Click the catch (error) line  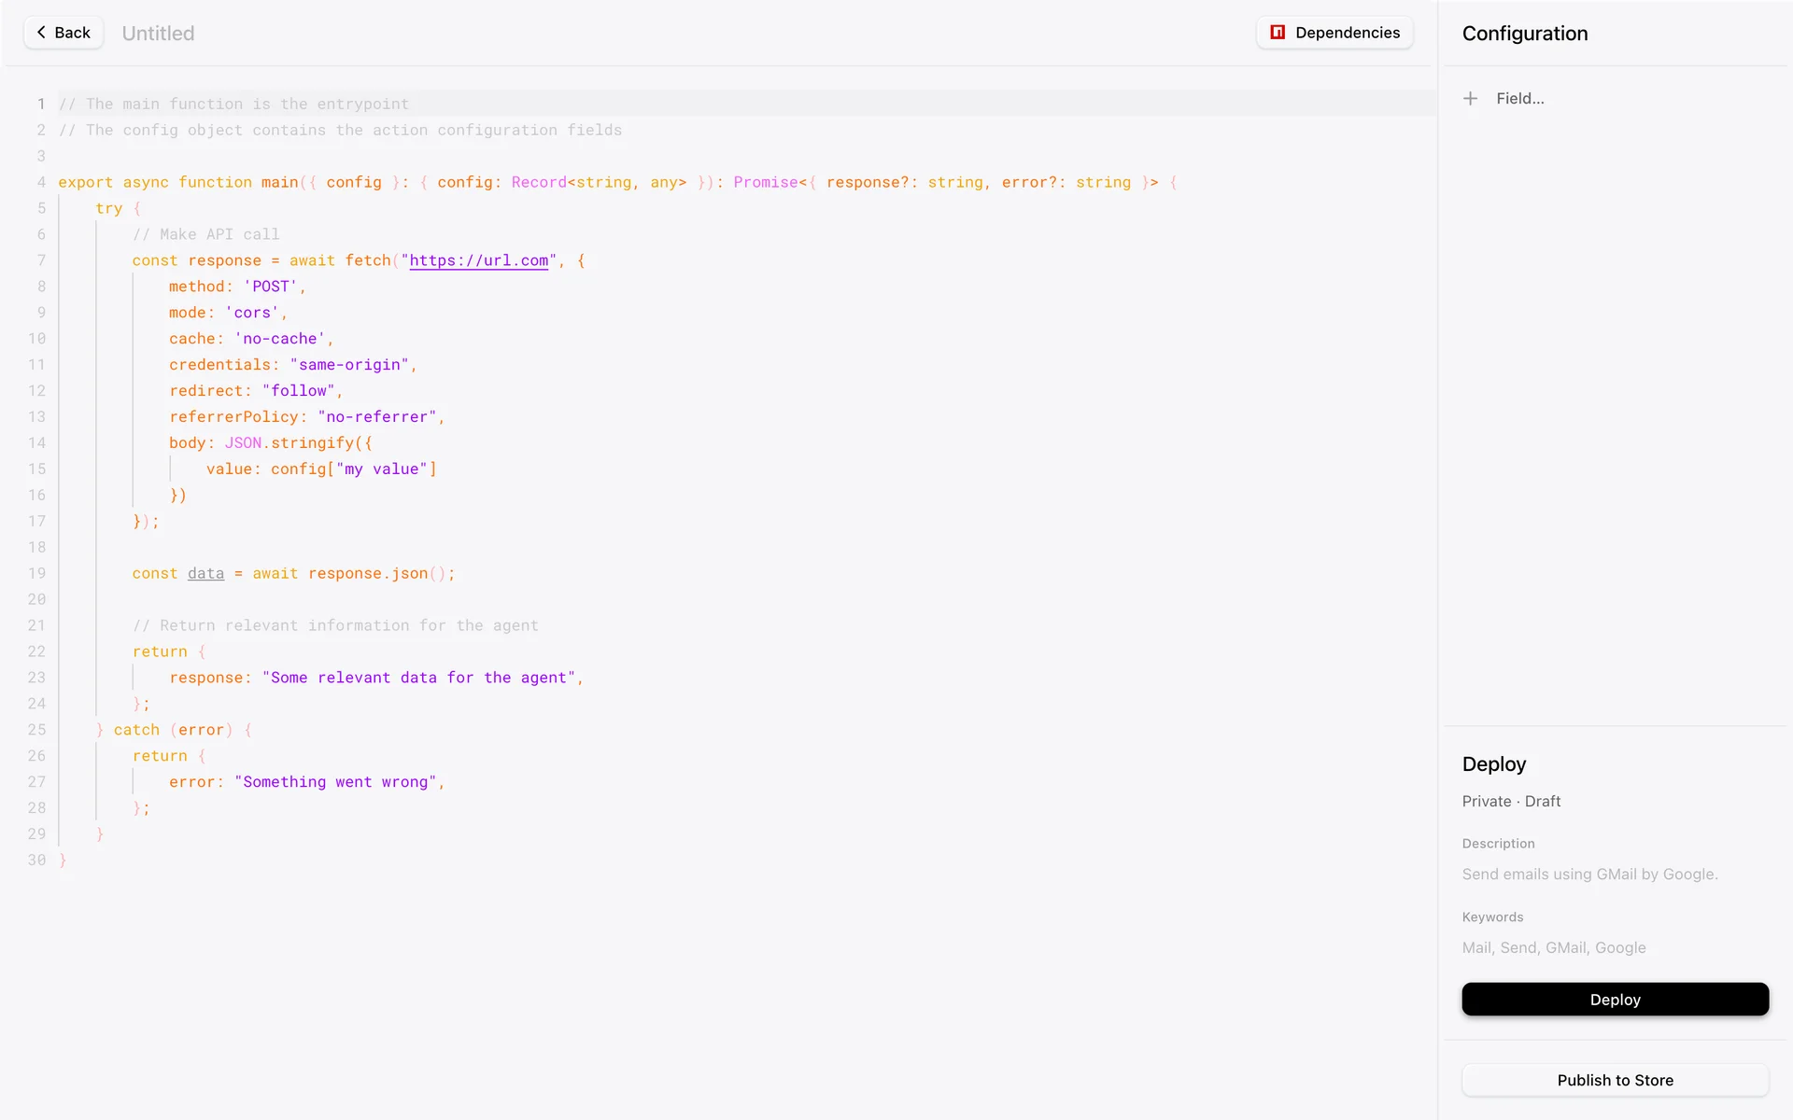click(x=173, y=730)
